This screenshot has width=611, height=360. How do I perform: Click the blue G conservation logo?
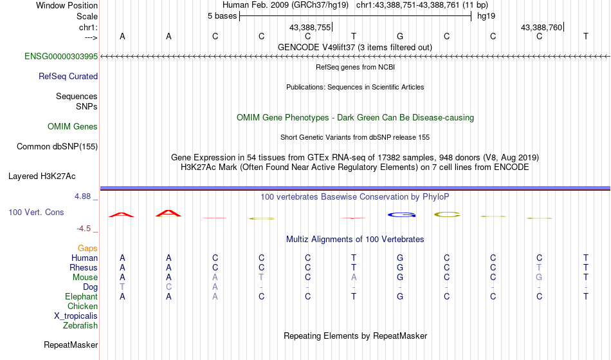(402, 214)
